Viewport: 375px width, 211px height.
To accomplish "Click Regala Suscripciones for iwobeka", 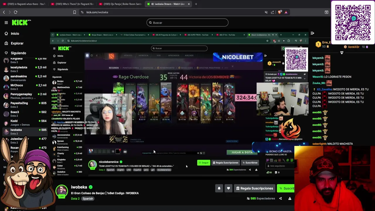I will click(255, 188).
